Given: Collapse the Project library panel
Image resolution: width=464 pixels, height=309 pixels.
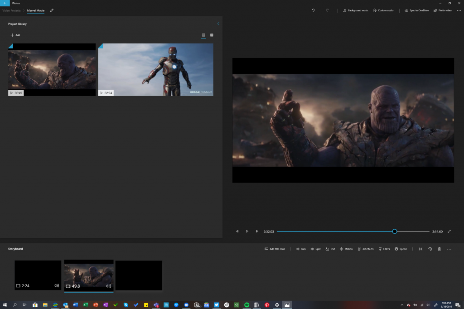Looking at the screenshot, I should (x=218, y=24).
